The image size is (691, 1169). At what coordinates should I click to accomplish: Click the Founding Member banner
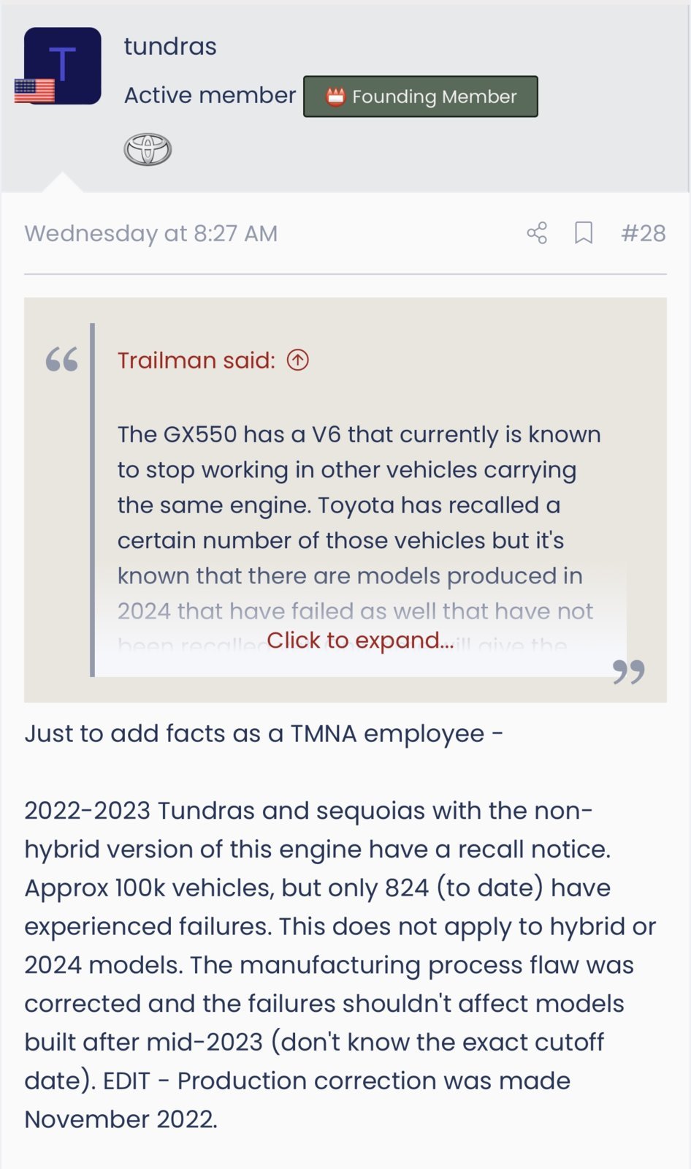coord(421,97)
